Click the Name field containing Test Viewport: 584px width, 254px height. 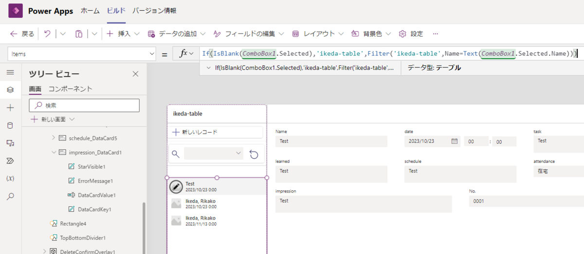click(x=331, y=141)
